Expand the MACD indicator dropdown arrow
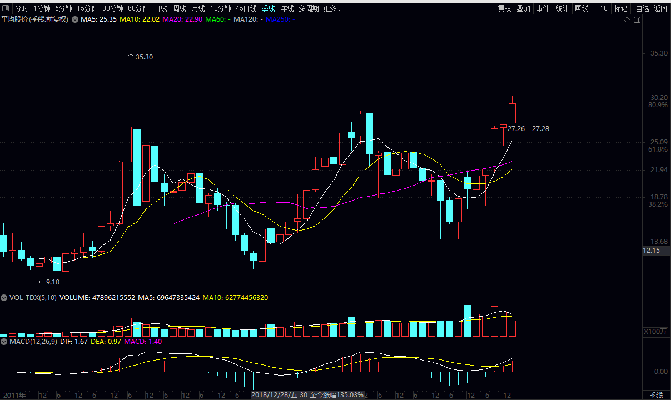Viewport: 671px width, 400px height. [x=4, y=342]
